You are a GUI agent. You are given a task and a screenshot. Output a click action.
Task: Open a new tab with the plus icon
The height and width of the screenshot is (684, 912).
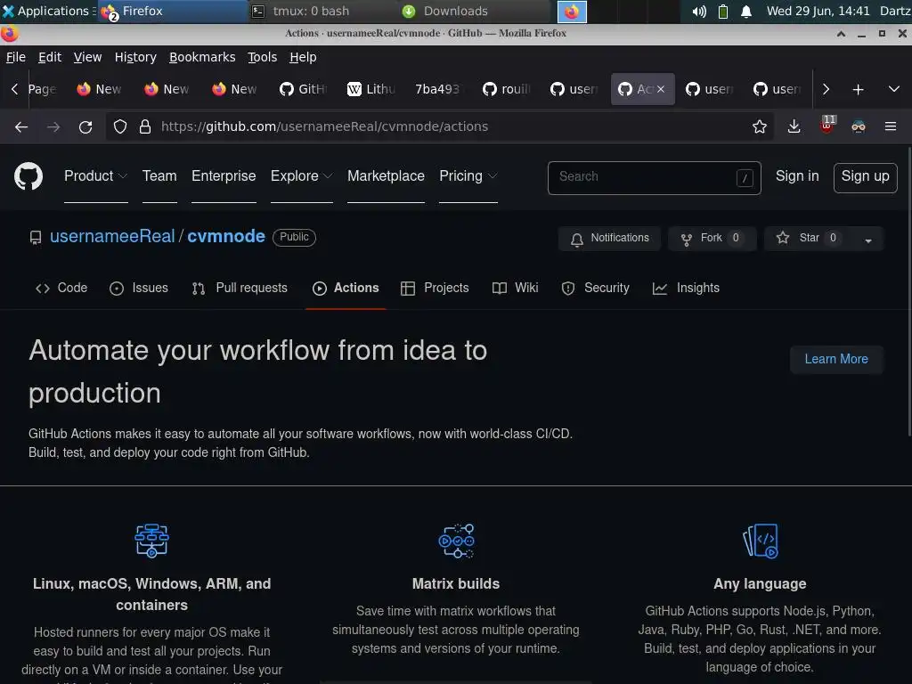[858, 90]
